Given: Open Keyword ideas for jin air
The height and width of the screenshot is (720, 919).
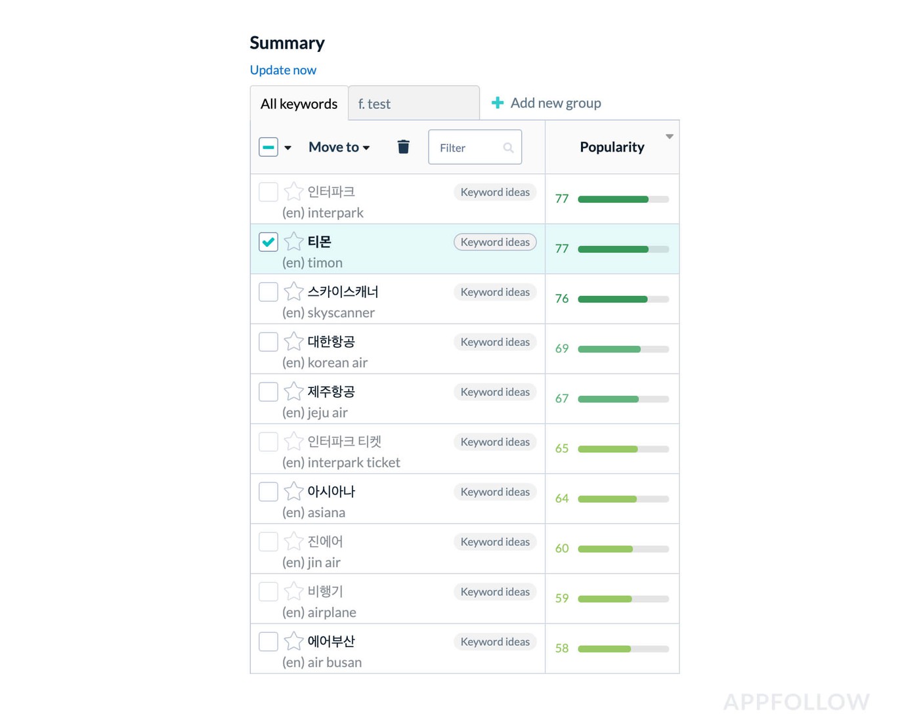Looking at the screenshot, I should point(495,541).
